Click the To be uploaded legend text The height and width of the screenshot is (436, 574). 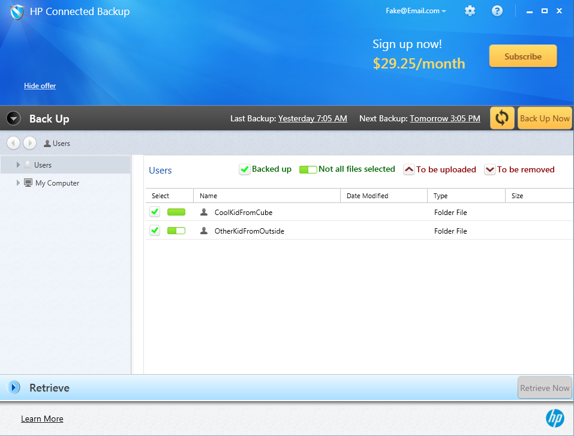click(446, 169)
